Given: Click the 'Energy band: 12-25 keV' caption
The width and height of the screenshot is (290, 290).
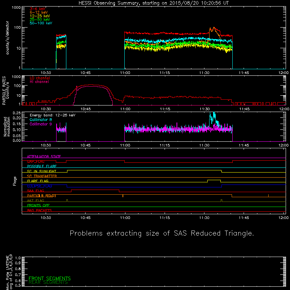Looking at the screenshot, I should pos(53,115).
